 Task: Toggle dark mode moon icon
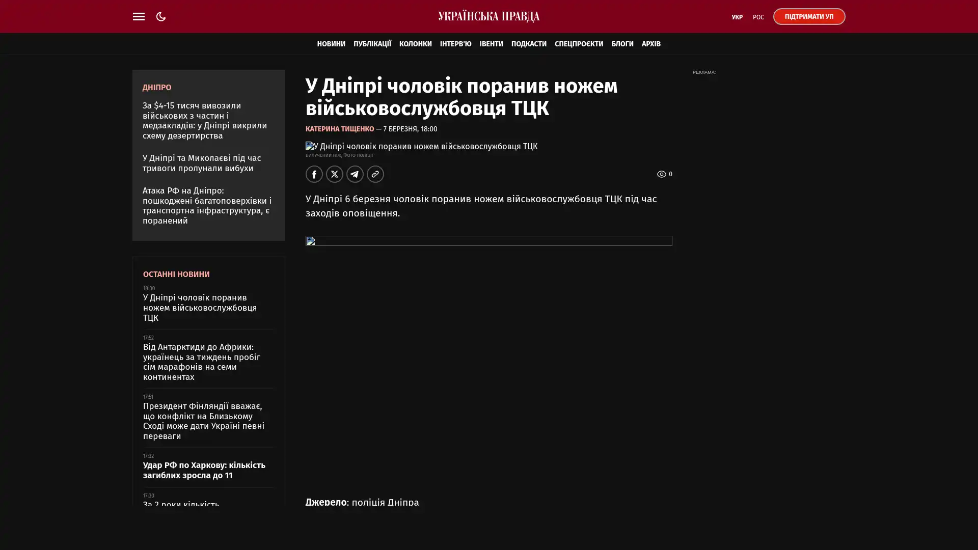point(161,17)
